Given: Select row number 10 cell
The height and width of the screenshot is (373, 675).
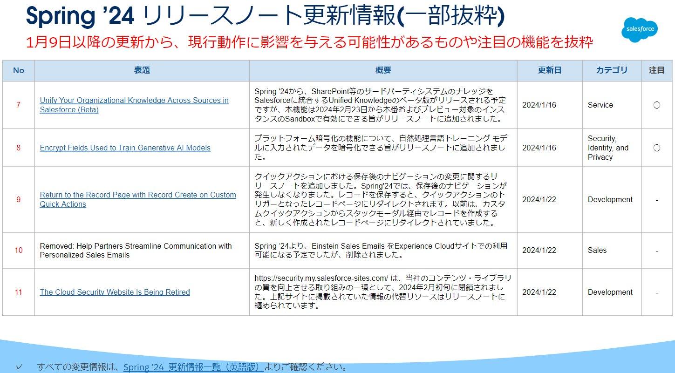Looking at the screenshot, I should pos(19,251).
